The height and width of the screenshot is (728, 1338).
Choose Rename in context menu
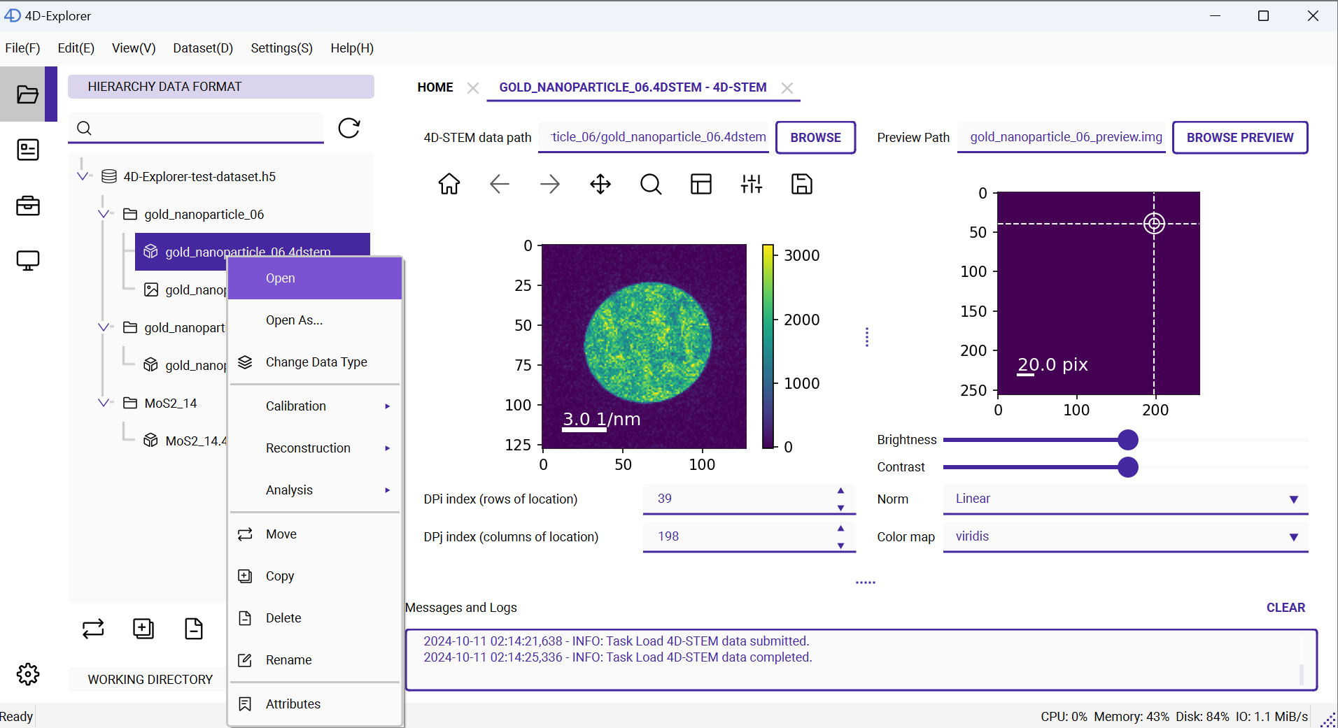pyautogui.click(x=315, y=660)
